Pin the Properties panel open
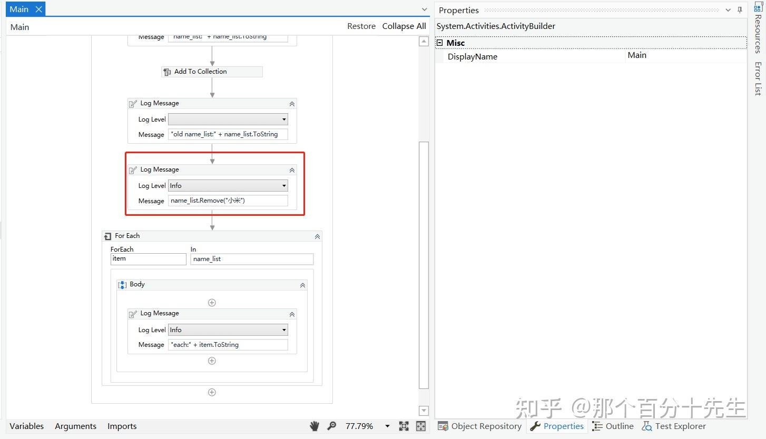Viewport: 766px width, 439px height. [740, 9]
